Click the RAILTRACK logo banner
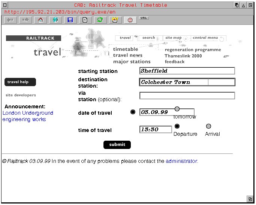Screen dimensions: 256x205 coord(33,38)
